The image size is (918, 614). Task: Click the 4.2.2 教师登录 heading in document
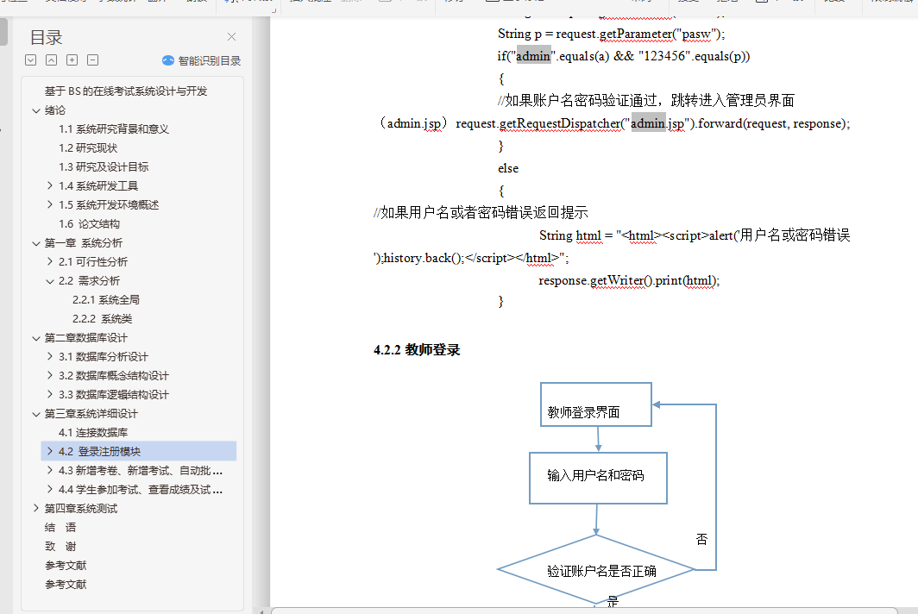417,349
